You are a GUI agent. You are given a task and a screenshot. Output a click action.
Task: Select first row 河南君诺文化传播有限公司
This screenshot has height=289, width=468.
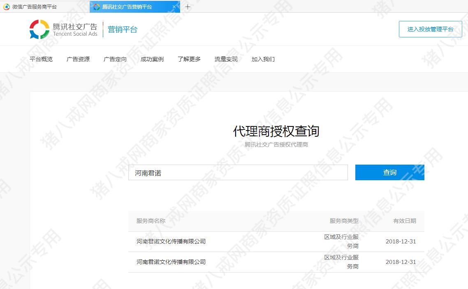(171, 241)
